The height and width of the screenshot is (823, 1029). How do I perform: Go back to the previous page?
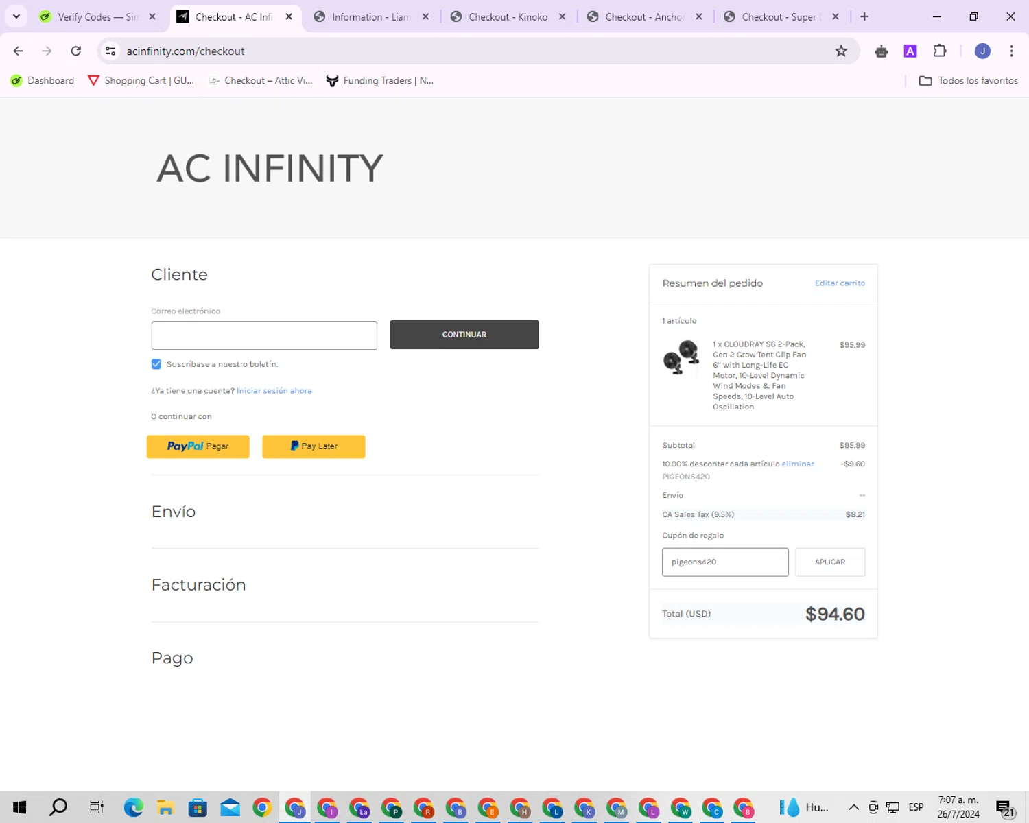(x=19, y=51)
